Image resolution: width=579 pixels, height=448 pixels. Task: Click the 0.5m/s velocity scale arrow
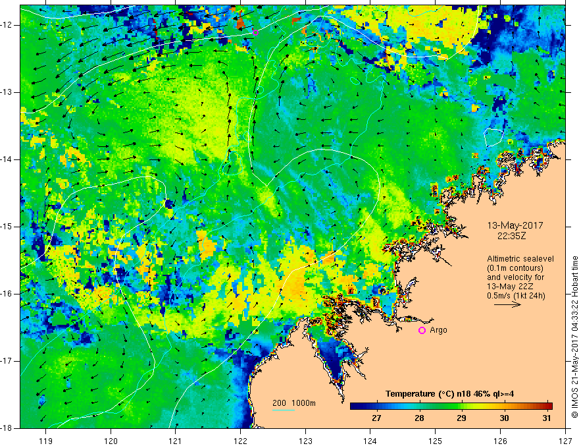pos(507,305)
